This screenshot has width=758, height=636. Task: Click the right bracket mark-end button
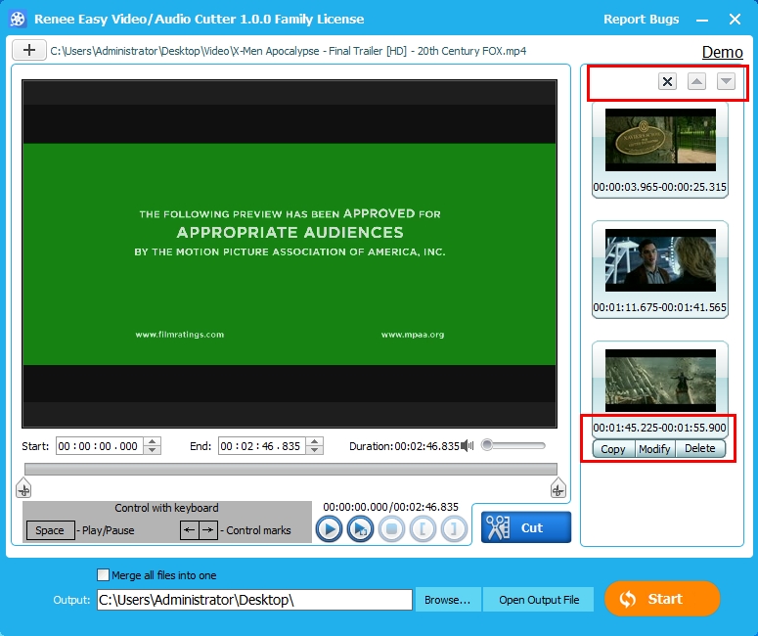[x=454, y=529]
